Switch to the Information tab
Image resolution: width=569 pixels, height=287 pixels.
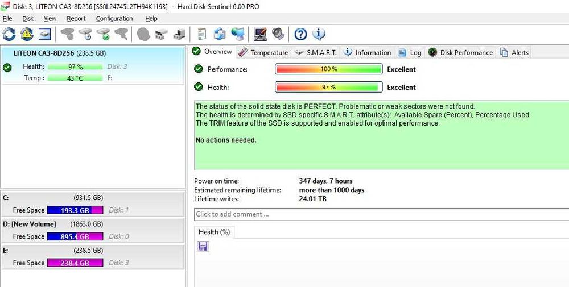[368, 52]
